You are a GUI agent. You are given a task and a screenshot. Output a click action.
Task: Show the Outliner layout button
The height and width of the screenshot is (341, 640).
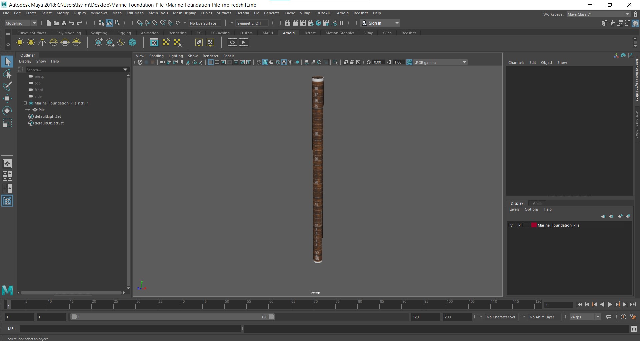coord(7,201)
